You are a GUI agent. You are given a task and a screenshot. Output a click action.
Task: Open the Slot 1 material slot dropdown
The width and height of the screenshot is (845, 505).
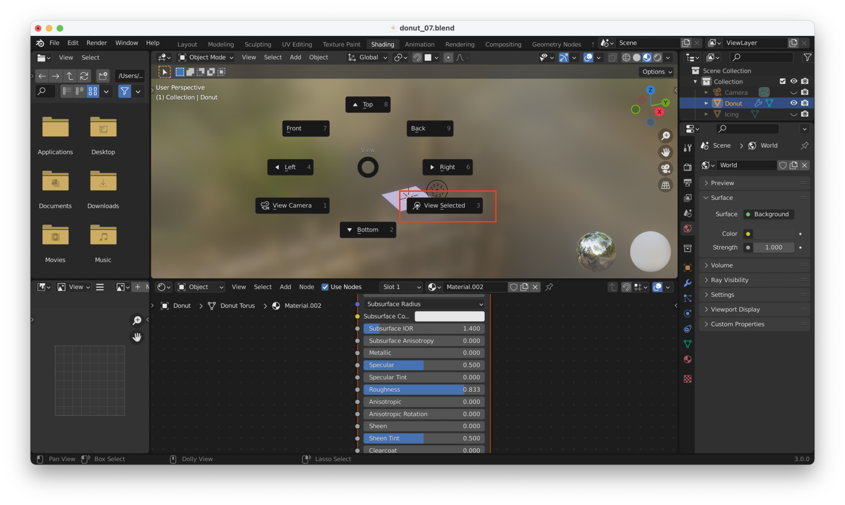click(x=401, y=287)
